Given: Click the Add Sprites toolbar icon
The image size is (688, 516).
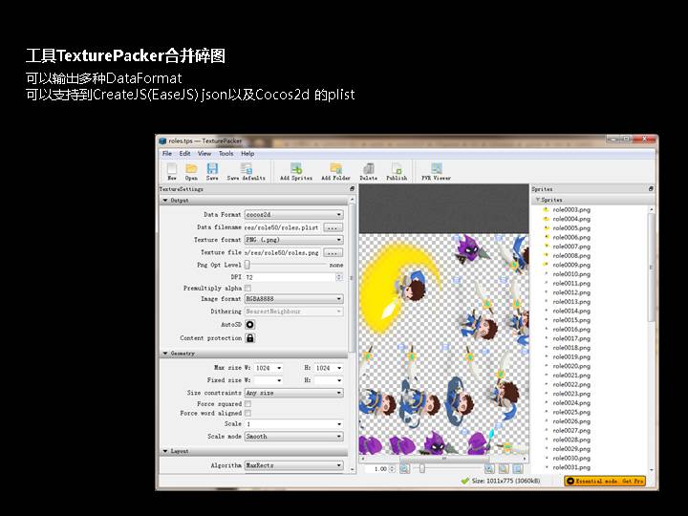Looking at the screenshot, I should pos(296,169).
